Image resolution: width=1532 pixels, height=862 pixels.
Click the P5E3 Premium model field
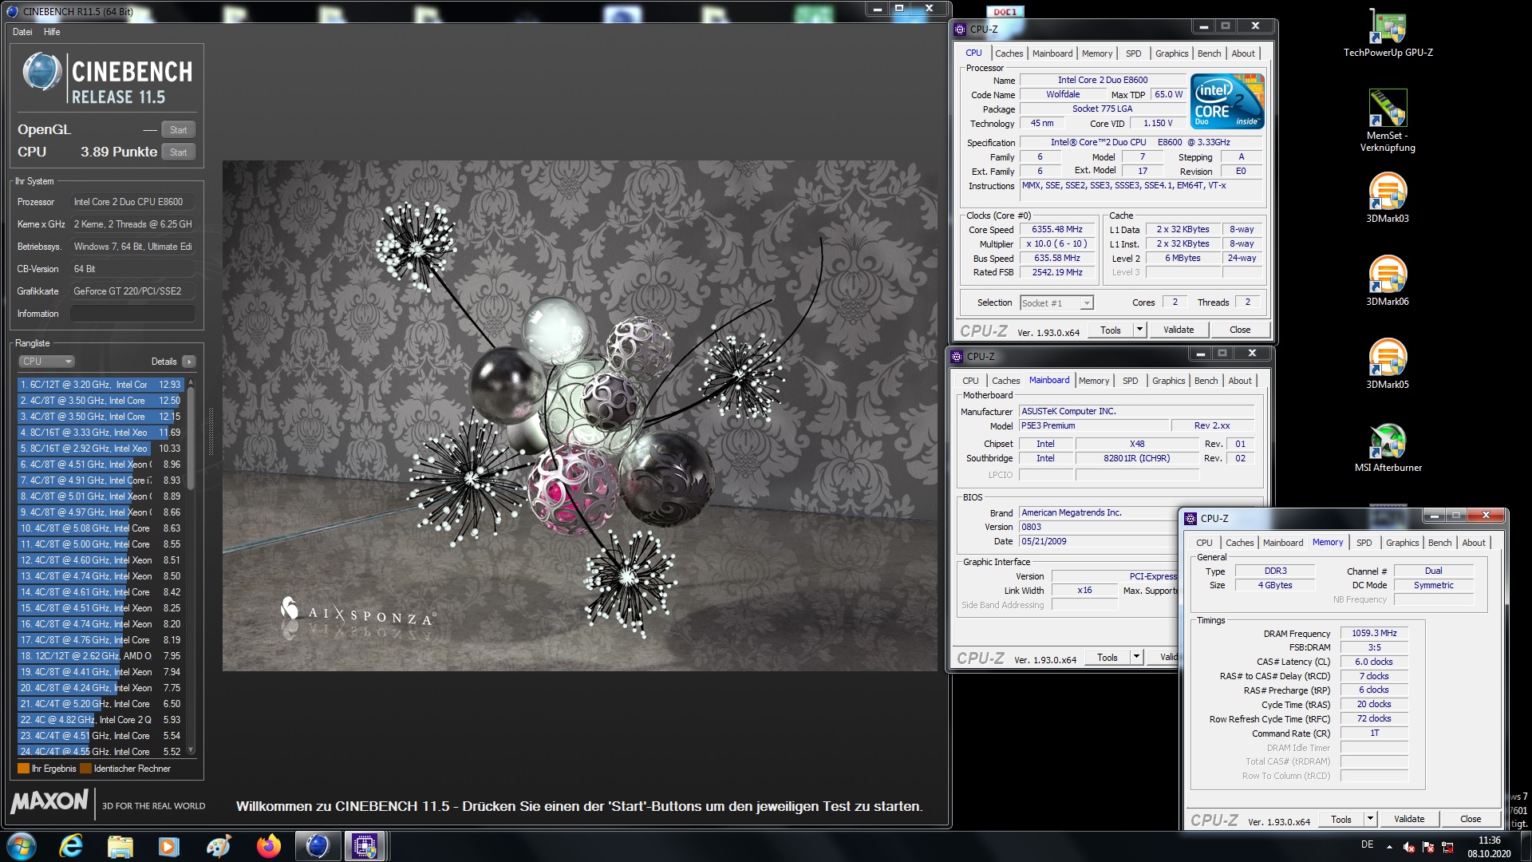pyautogui.click(x=1095, y=426)
